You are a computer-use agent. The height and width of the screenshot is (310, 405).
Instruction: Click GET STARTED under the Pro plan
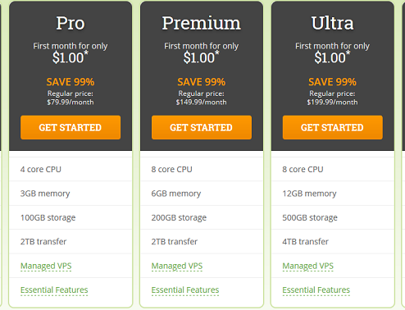pos(71,127)
